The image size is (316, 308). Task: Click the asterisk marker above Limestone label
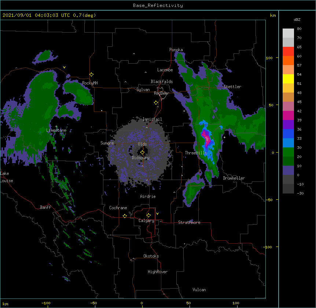(x=56, y=127)
